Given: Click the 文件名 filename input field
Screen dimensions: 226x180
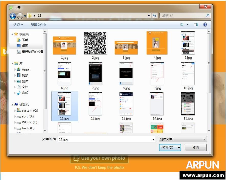Looking at the screenshot, I should [105, 139].
